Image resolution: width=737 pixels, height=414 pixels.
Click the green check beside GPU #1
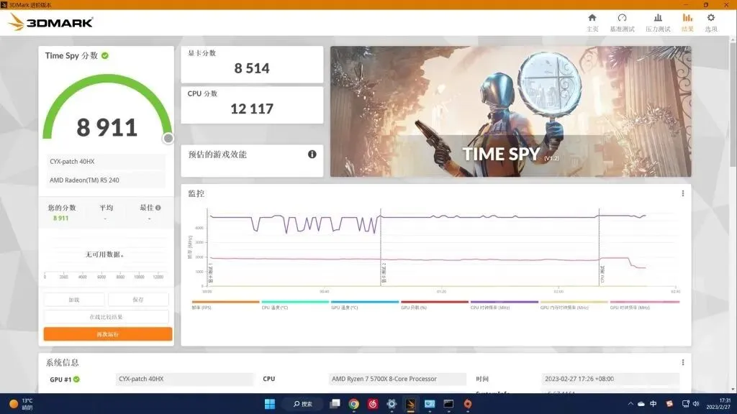pyautogui.click(x=76, y=379)
